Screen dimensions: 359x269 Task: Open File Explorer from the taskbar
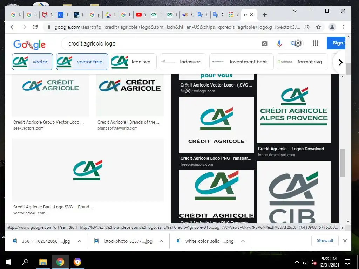click(x=43, y=262)
